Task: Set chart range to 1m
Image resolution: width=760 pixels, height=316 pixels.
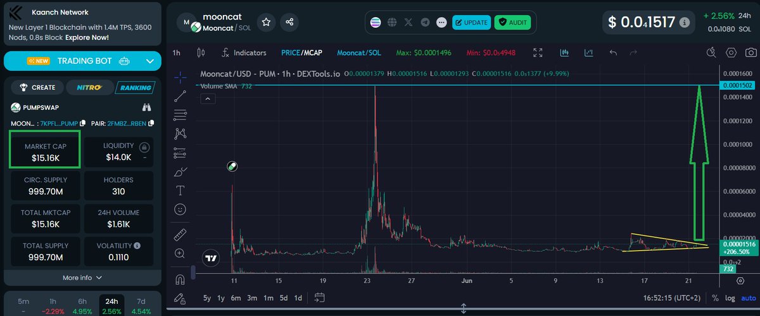Action: [269, 298]
